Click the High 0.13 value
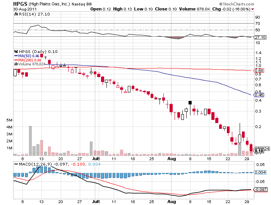Image resolution: width=271 pixels, height=205 pixels. click(x=122, y=9)
